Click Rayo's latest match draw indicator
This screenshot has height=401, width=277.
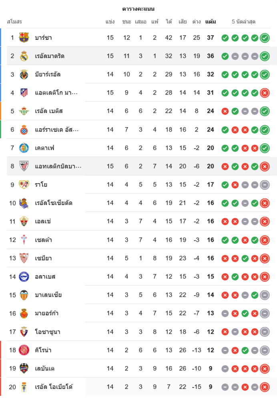(x=265, y=185)
